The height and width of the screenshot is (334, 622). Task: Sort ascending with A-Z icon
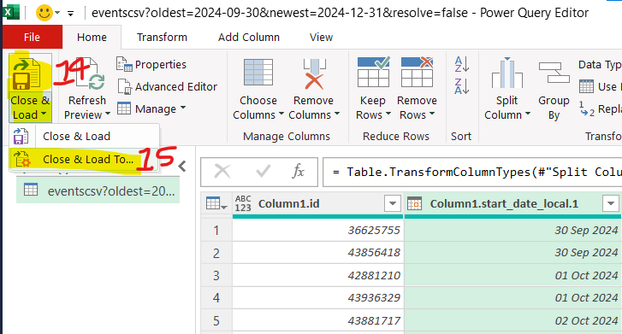point(462,64)
